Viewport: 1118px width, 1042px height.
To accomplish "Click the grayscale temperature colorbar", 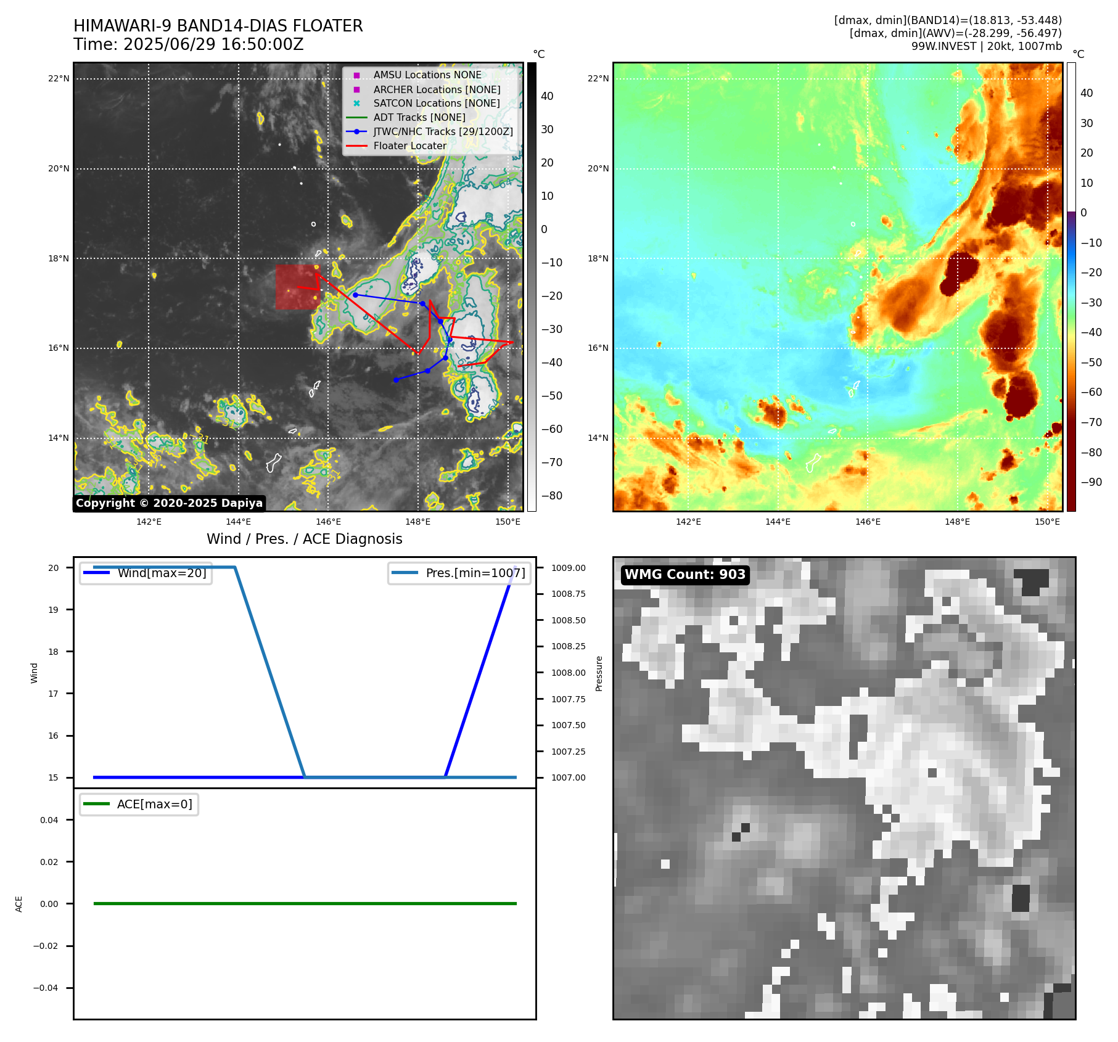I will [x=532, y=287].
